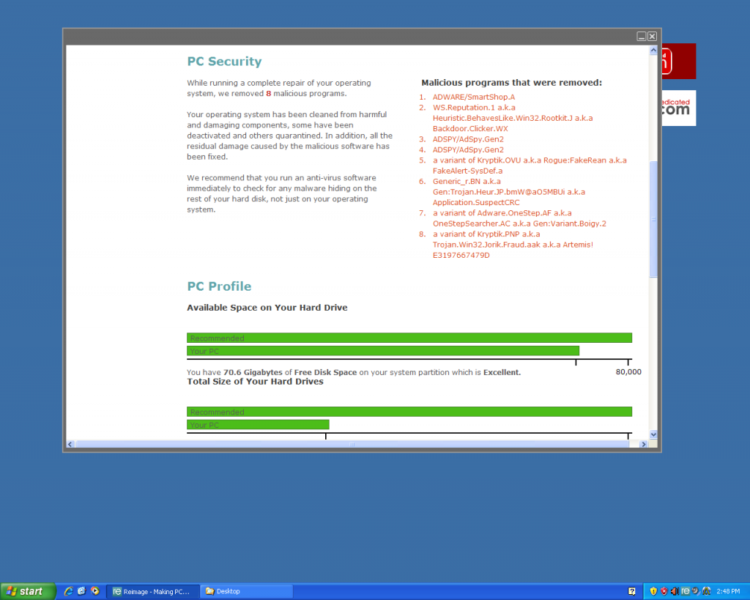Click the Your PC bar under Available Space
This screenshot has width=750, height=600.
coord(383,351)
